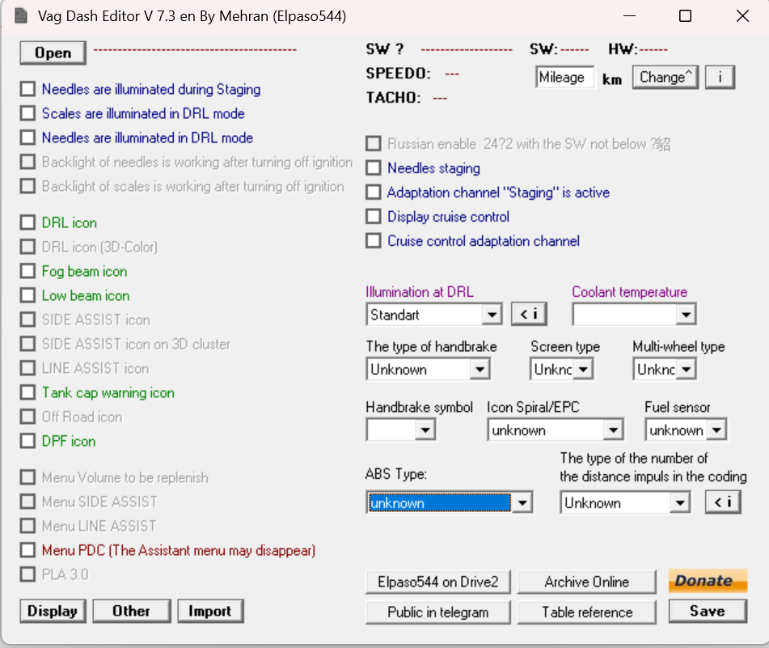This screenshot has width=769, height=648.
Task: Check "Display cruise control"
Action: coord(374,216)
